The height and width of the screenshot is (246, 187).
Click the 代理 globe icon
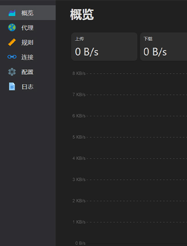pos(12,28)
